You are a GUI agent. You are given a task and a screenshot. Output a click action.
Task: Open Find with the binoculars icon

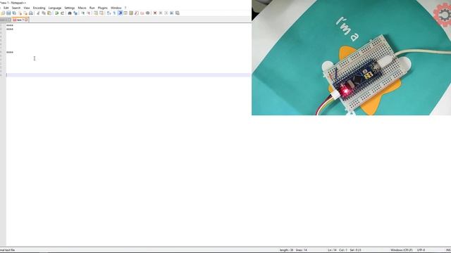pyautogui.click(x=70, y=13)
